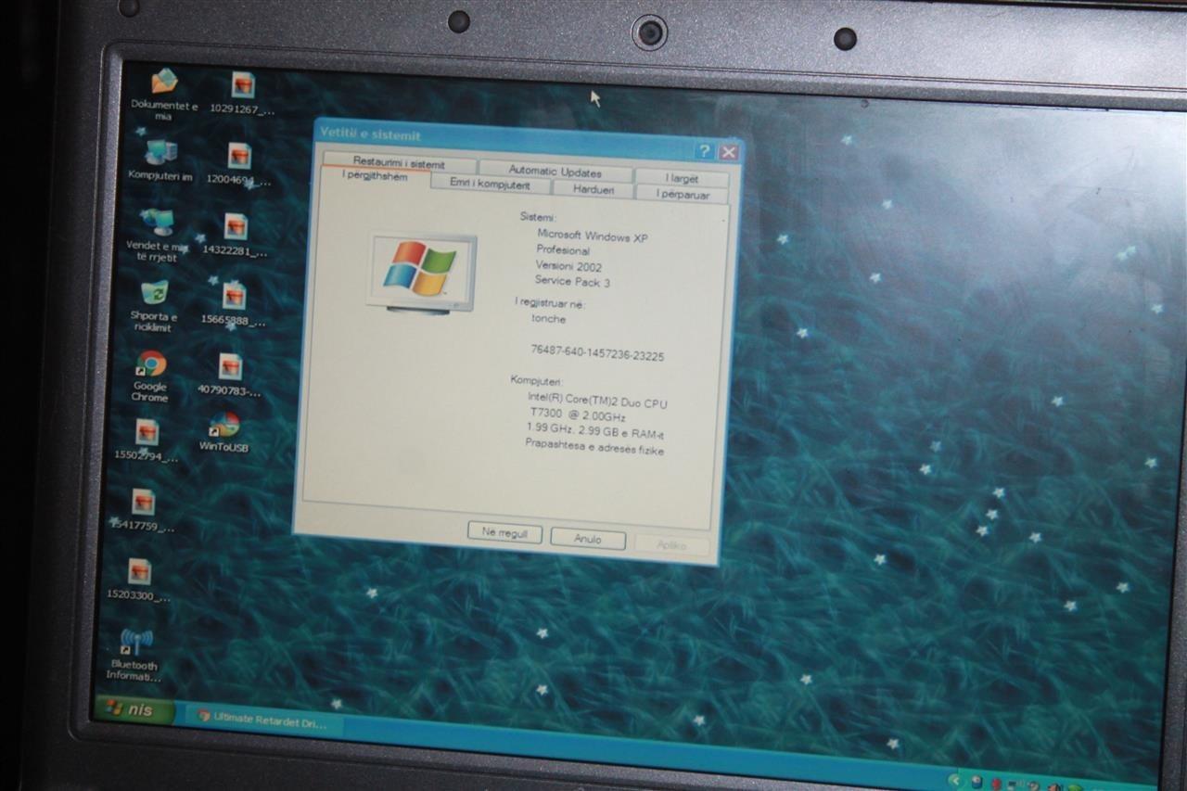1187x791 pixels.
Task: Click the red shield tray icon
Action: pos(996,784)
